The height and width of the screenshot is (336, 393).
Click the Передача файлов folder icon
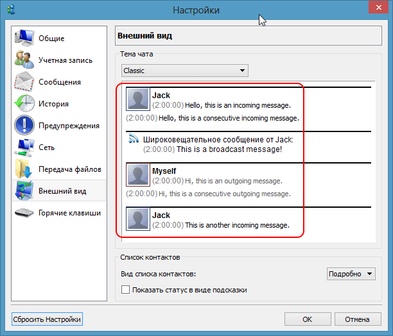(24, 169)
